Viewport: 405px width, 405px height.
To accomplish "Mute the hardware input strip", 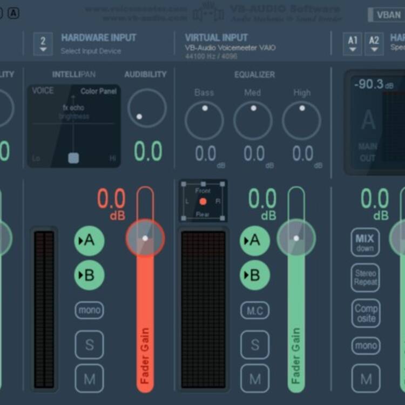I will (89, 379).
